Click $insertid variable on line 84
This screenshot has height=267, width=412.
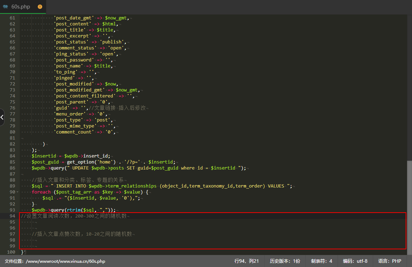[x=44, y=156]
